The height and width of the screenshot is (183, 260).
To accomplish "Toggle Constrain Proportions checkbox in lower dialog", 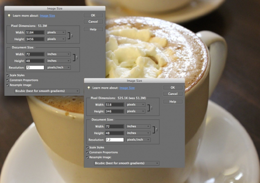I will (x=87, y=153).
